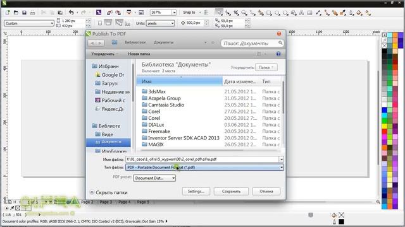Click the Open file toolbar icon
405x227 pixels.
[x=16, y=13]
